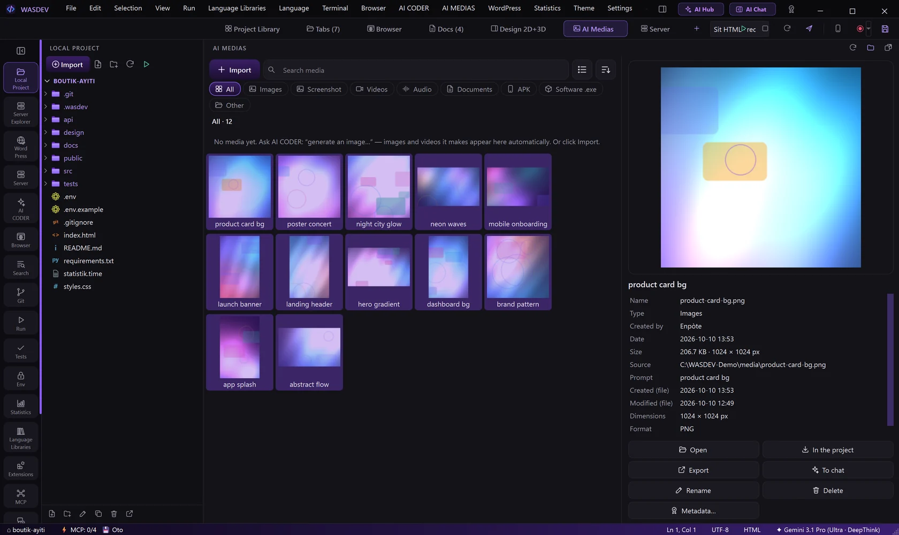Image resolution: width=899 pixels, height=535 pixels.
Task: Open the media folder icon in AI Medias header
Action: 871,48
